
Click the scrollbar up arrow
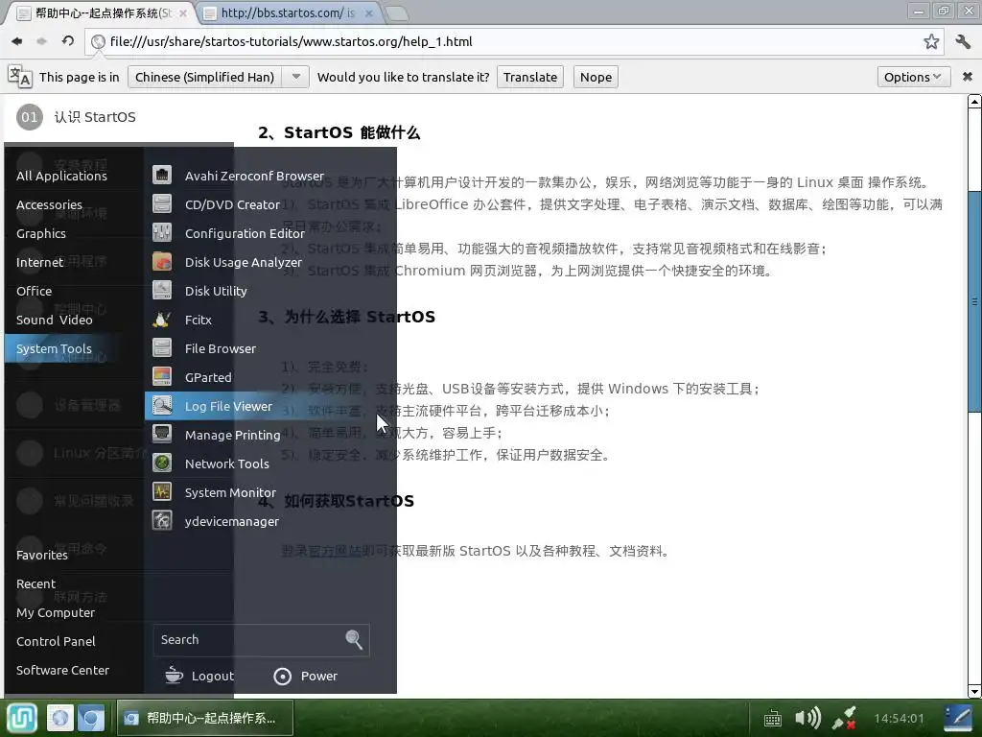pos(974,101)
